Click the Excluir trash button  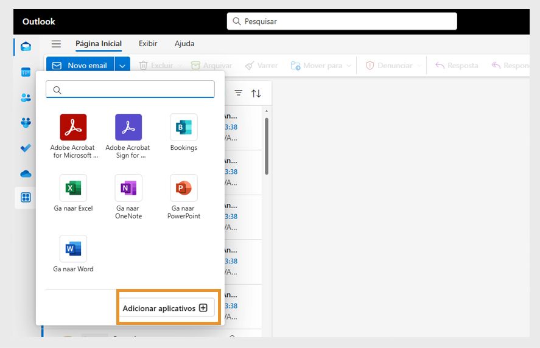coord(156,65)
